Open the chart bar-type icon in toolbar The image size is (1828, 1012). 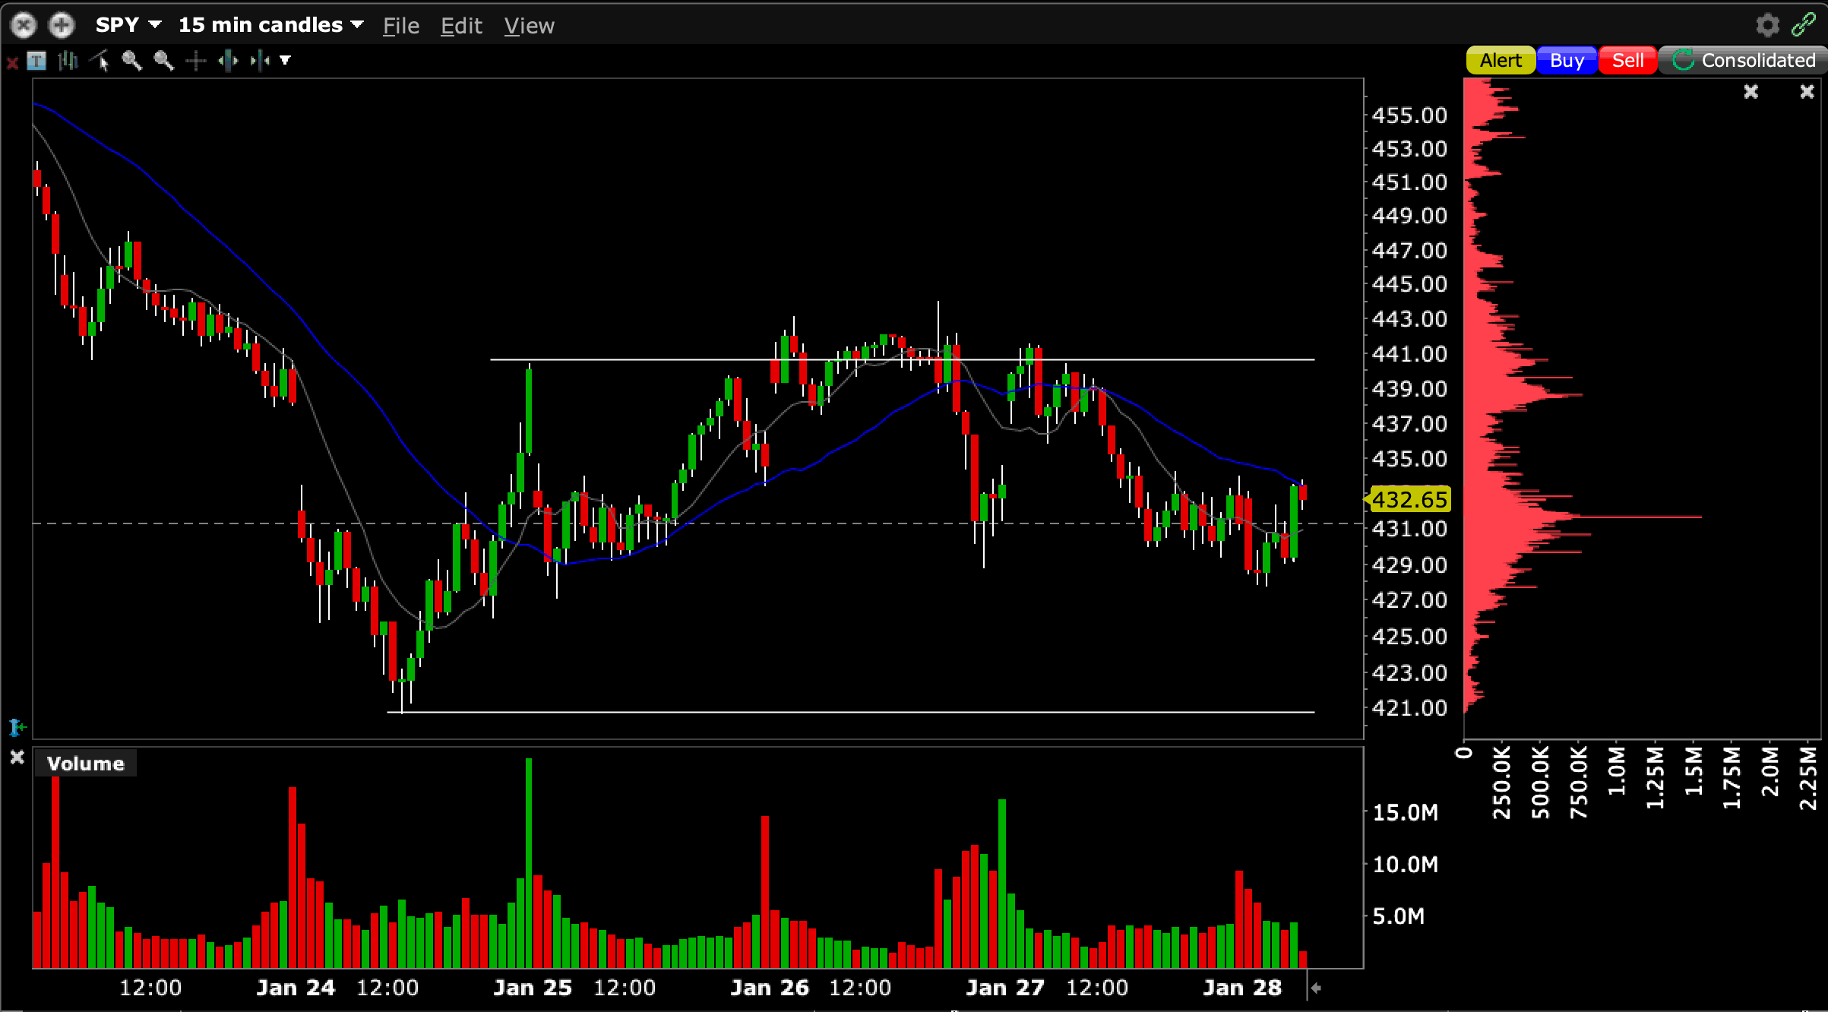click(x=68, y=61)
